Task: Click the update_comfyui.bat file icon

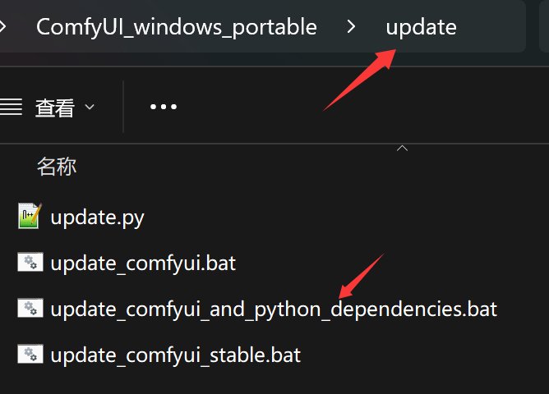Action: pos(30,263)
